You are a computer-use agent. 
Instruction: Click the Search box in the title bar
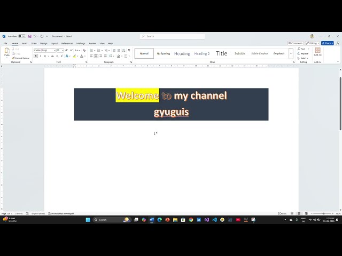click(172, 36)
